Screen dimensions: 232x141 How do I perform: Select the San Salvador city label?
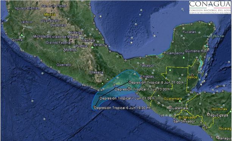[x=184, y=121]
